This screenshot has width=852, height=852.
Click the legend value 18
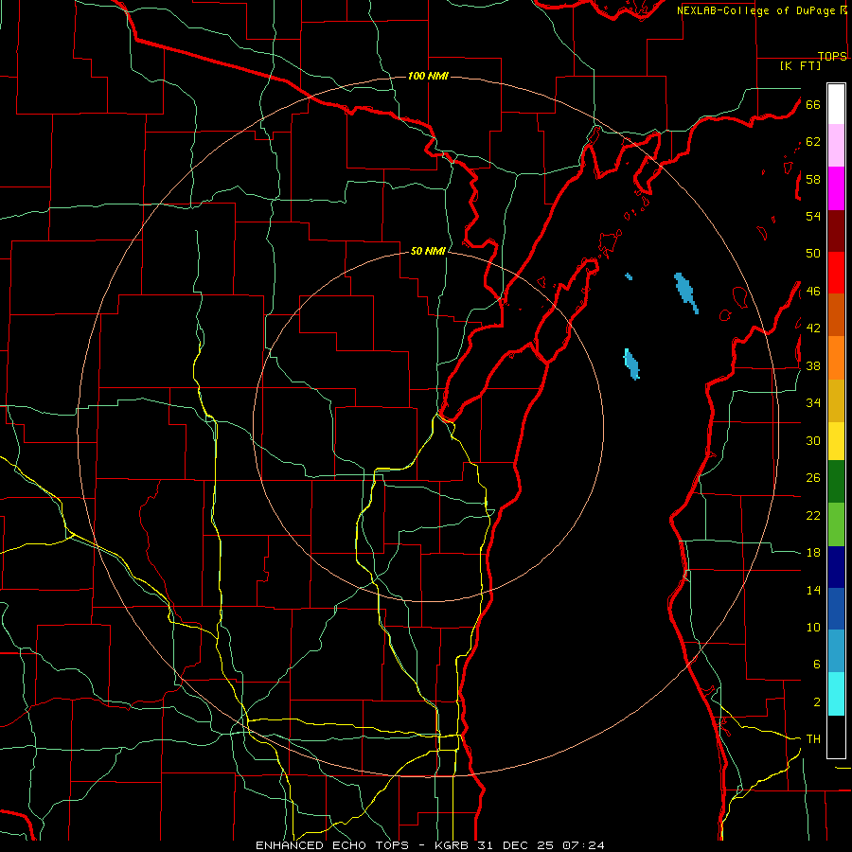813,553
